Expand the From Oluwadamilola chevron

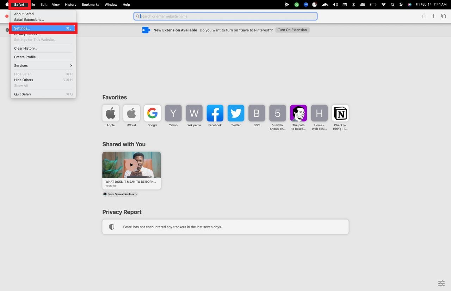point(136,194)
